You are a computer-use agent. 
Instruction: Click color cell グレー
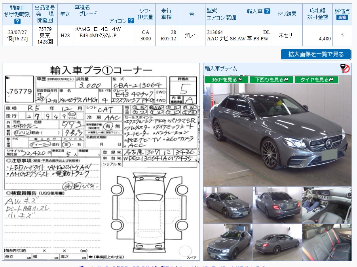[x=192, y=35]
